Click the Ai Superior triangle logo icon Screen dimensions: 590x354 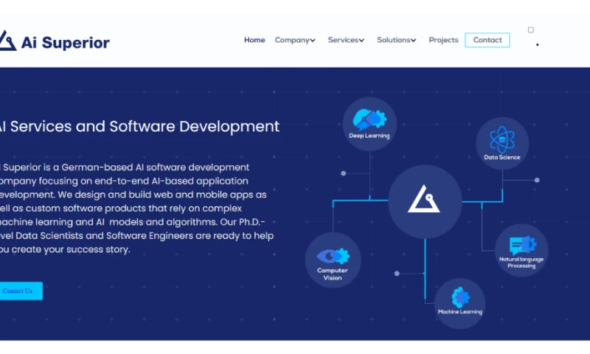click(7, 41)
